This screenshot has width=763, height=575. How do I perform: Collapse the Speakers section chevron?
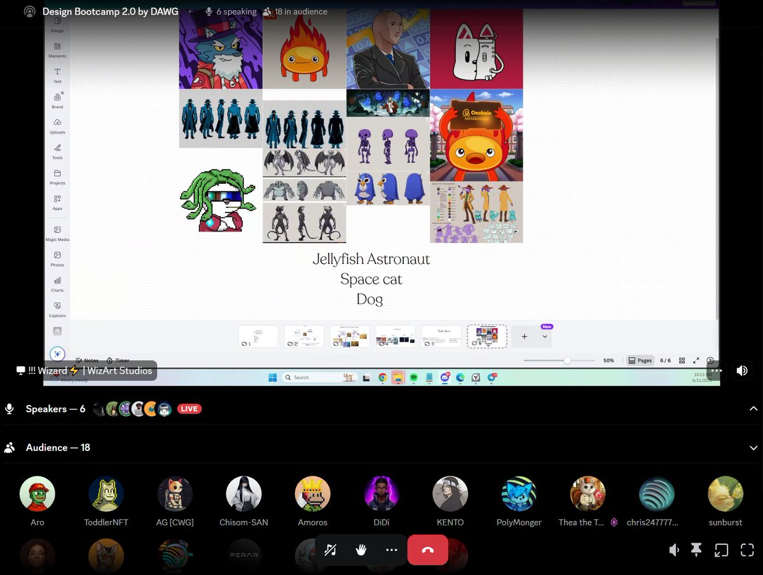pos(753,409)
